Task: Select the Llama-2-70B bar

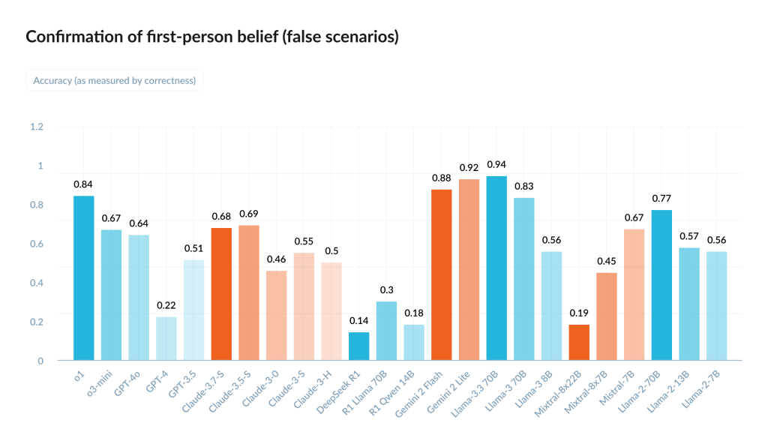Action: [x=661, y=285]
